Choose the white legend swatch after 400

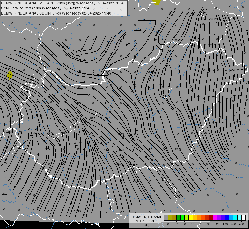coord(243,218)
